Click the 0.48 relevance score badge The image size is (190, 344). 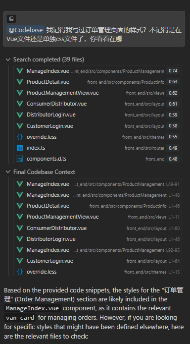pyautogui.click(x=173, y=159)
